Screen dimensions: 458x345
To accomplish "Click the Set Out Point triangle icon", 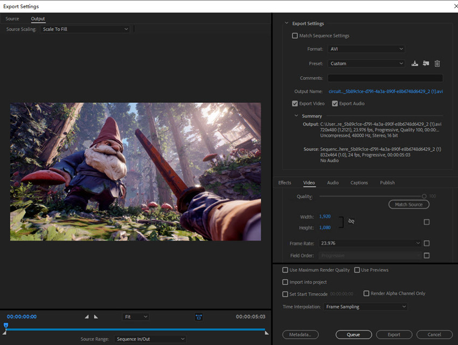I will (96, 316).
